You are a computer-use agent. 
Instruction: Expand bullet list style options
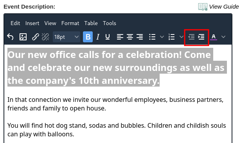[x=162, y=37]
